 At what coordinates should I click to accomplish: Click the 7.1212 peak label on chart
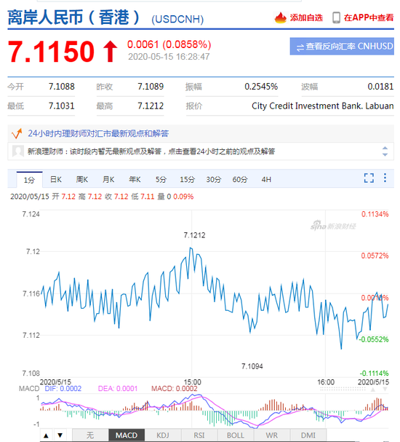click(194, 235)
